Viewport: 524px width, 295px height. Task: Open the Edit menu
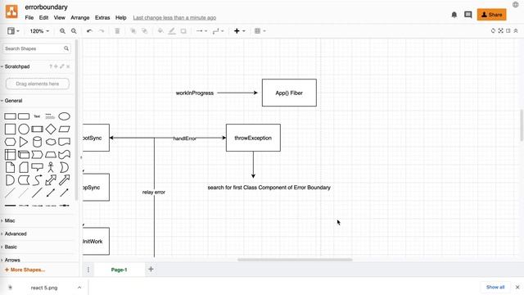click(43, 18)
